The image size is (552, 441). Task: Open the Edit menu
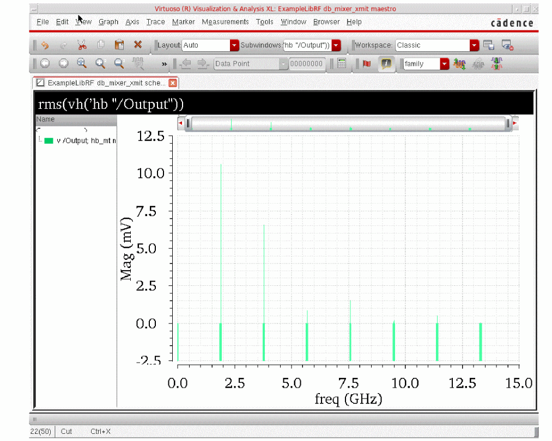click(x=62, y=22)
